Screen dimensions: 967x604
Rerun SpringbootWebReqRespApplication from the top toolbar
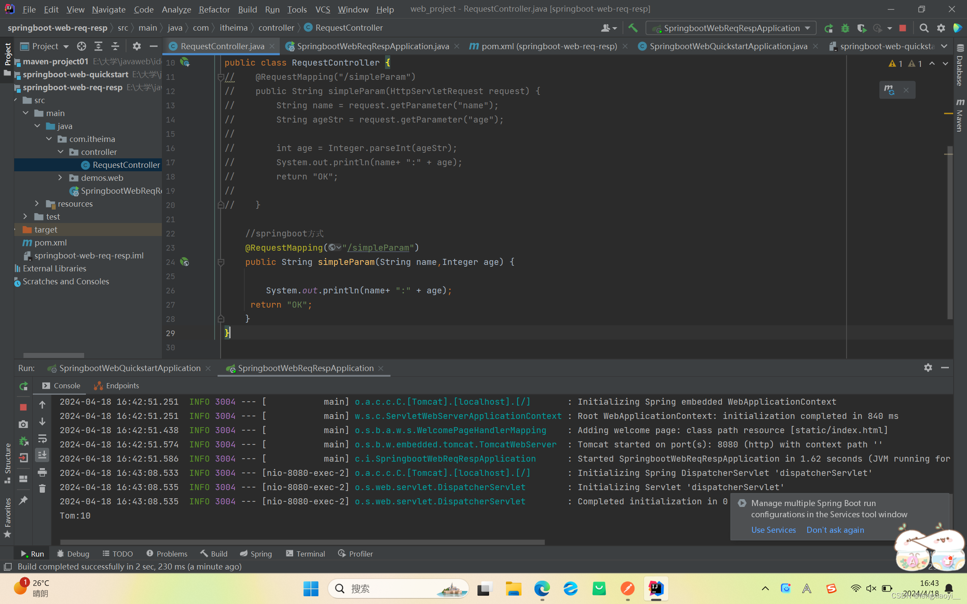tap(828, 28)
